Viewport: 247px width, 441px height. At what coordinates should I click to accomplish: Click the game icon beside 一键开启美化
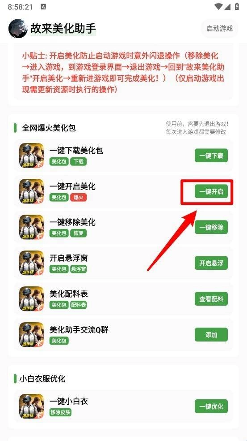pos(31,191)
